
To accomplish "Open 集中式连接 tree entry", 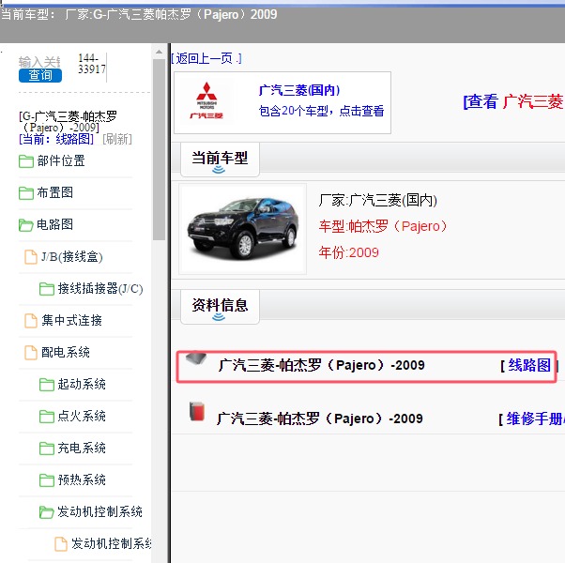I will coord(71,320).
